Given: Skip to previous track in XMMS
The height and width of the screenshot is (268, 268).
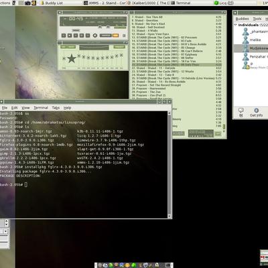Looking at the screenshot, I should click(x=64, y=36).
